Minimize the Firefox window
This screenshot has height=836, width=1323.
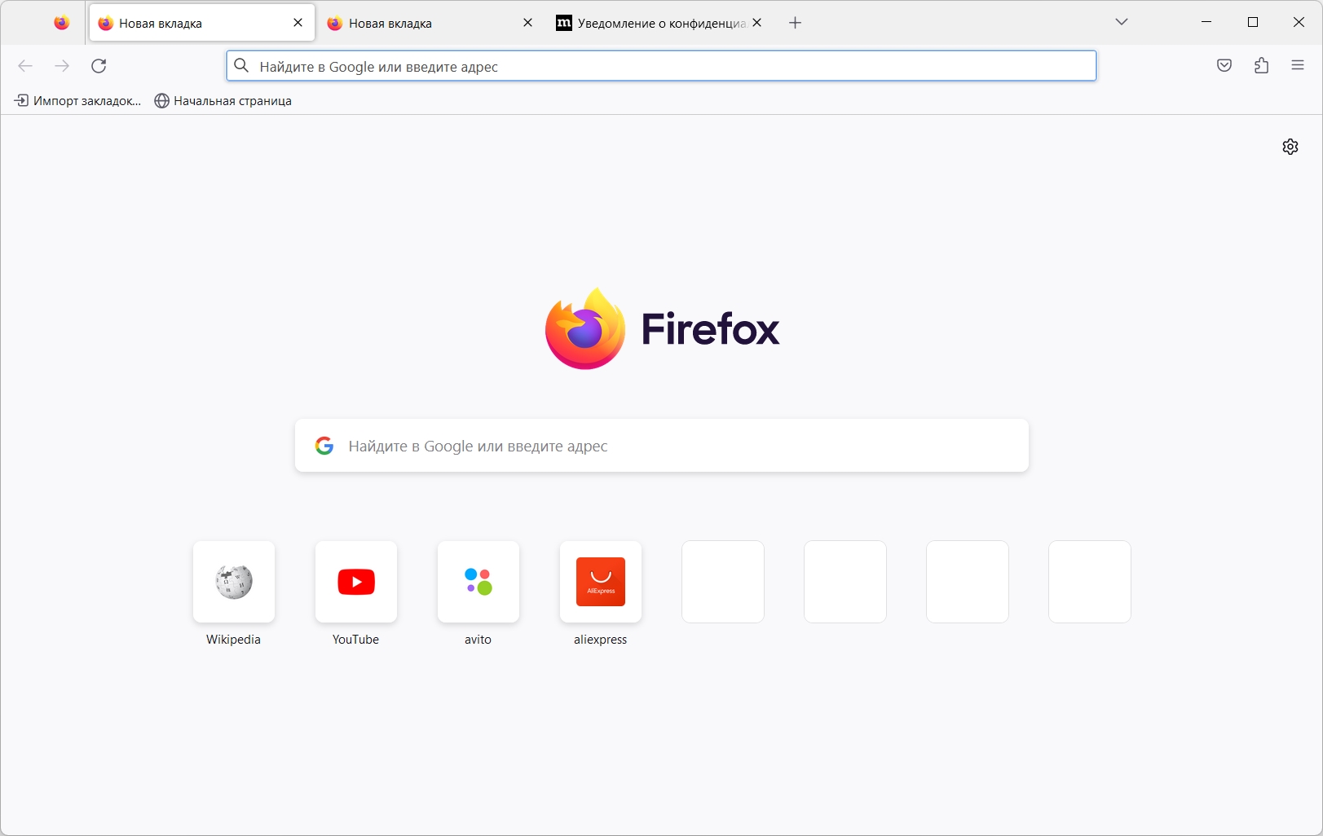coord(1206,23)
